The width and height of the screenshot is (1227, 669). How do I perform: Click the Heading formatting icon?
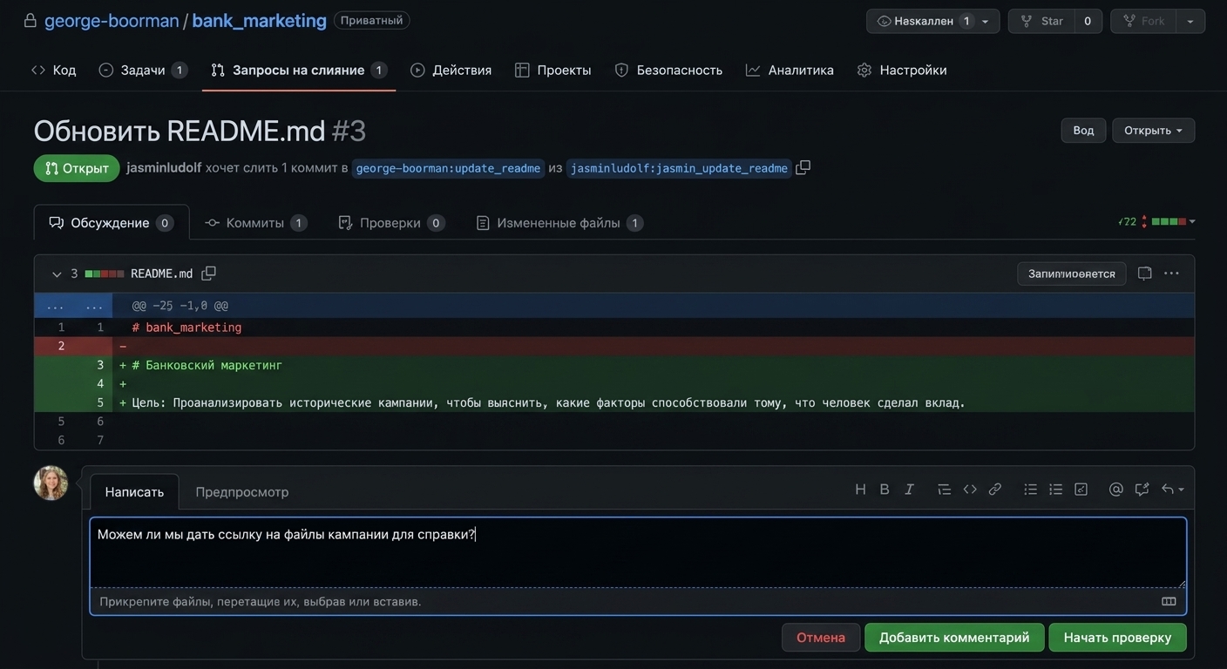point(860,490)
